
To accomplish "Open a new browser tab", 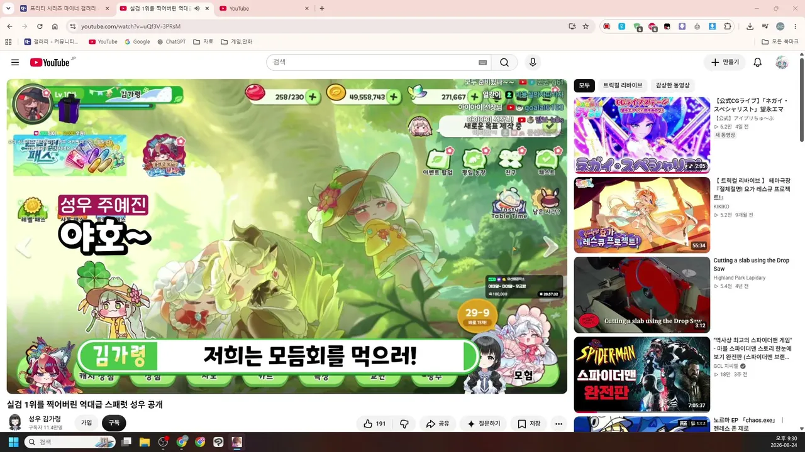I will pyautogui.click(x=322, y=9).
